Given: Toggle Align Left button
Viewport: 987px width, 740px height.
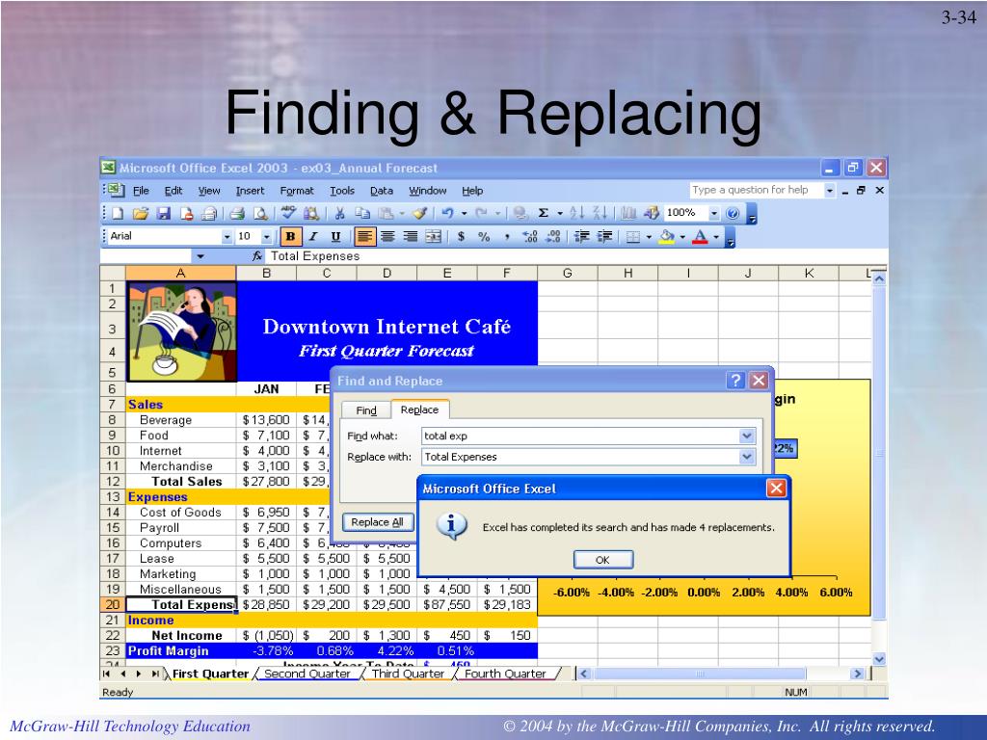Looking at the screenshot, I should point(364,237).
